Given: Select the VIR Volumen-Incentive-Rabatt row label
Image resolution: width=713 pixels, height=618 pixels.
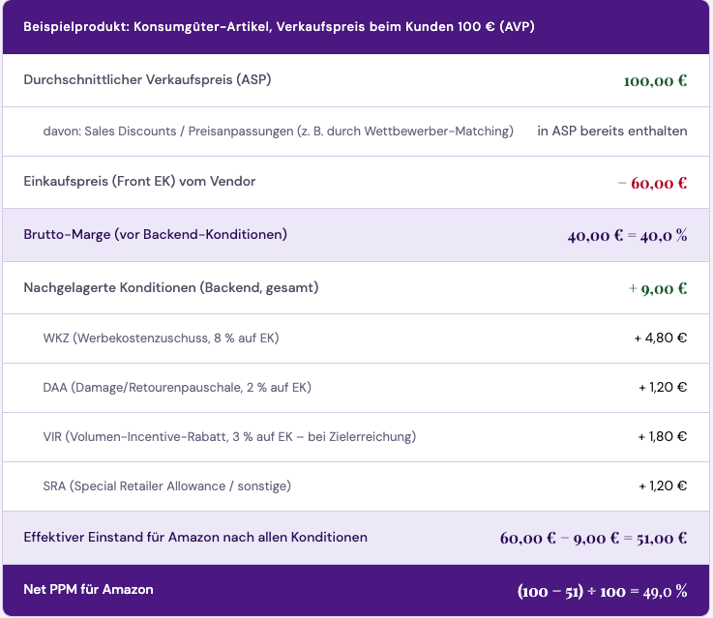Looking at the screenshot, I should click(x=229, y=436).
